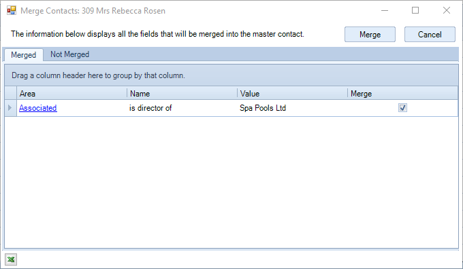Select the row indicator arrow for Associated
This screenshot has width=463, height=269.
point(10,108)
